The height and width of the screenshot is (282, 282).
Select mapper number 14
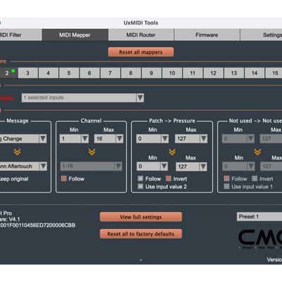[255, 73]
